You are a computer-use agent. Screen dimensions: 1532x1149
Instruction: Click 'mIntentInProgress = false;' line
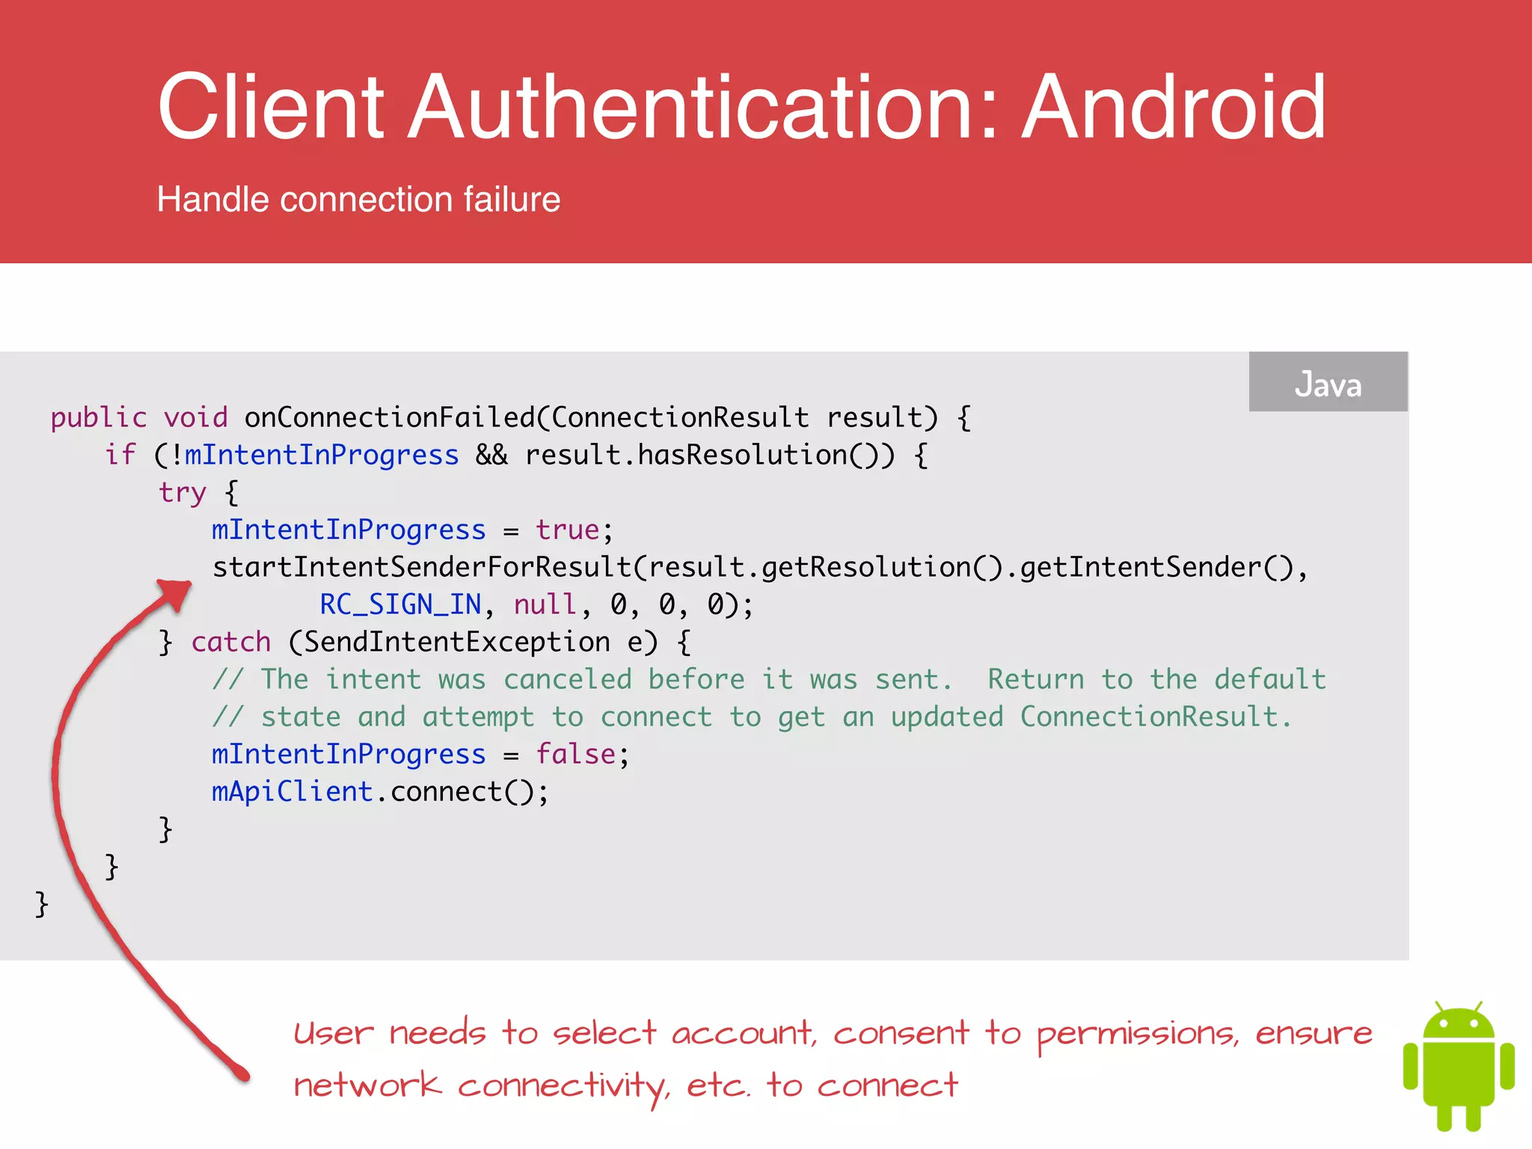[x=420, y=754]
